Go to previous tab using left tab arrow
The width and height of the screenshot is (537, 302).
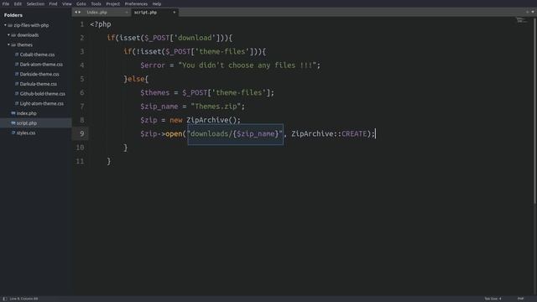[76, 13]
